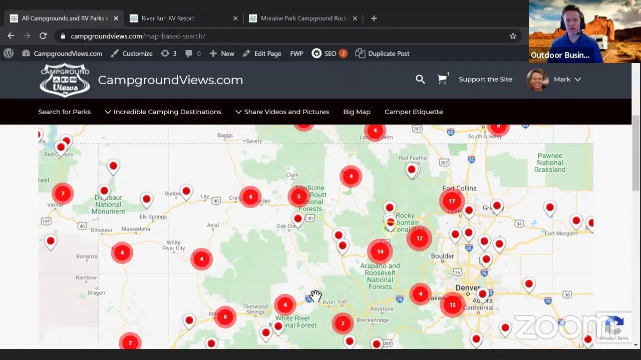Switch to River Run RV Resort tab
Image resolution: width=641 pixels, height=360 pixels.
183,18
